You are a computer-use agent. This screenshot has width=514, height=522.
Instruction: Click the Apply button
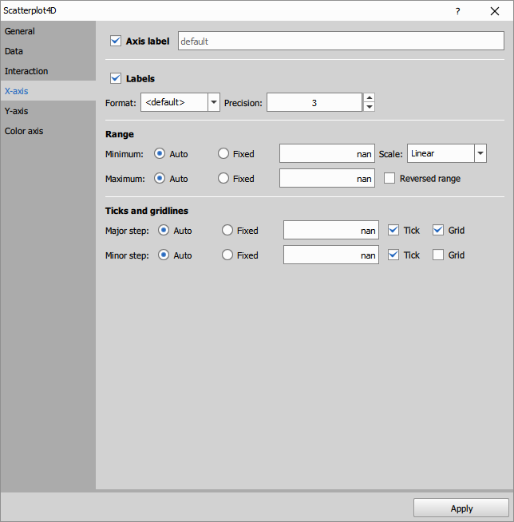461,508
